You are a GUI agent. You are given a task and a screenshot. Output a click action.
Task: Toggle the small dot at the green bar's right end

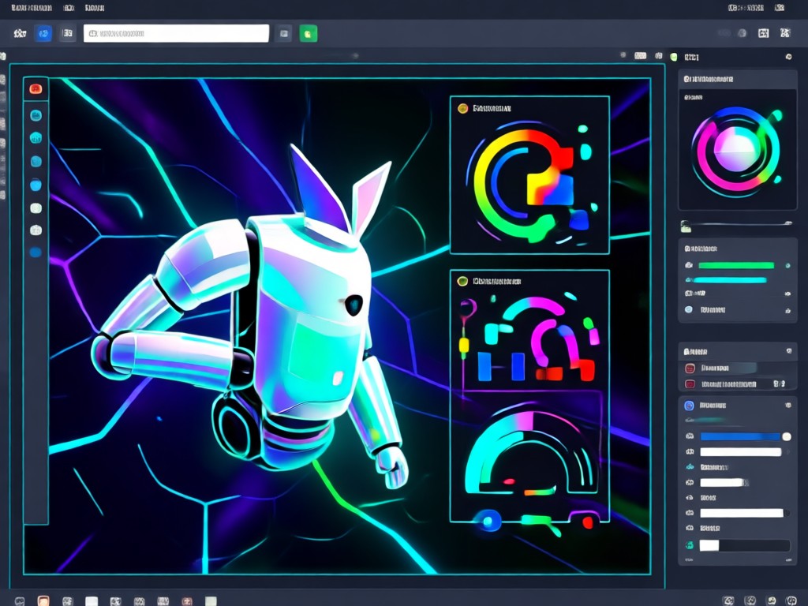pyautogui.click(x=787, y=266)
